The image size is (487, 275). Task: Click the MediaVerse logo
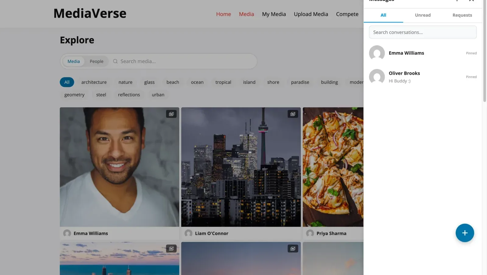coord(90,13)
